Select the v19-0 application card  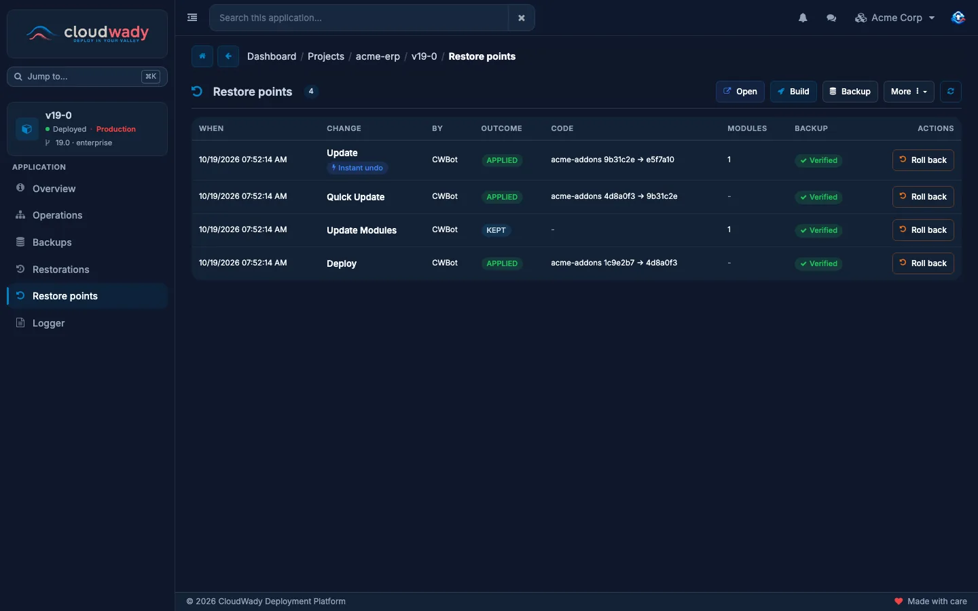[x=87, y=129]
